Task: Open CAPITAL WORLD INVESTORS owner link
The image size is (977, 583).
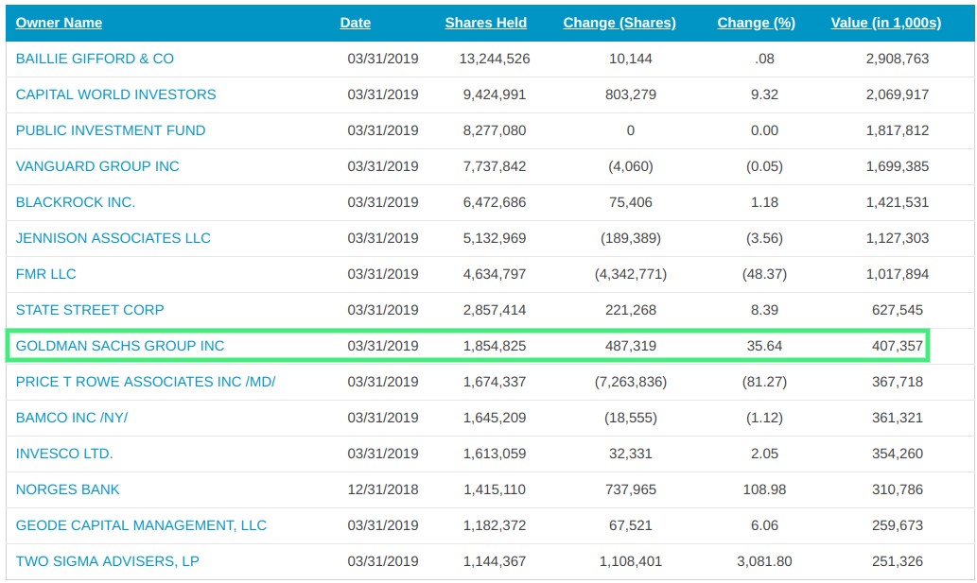Action: coord(116,94)
